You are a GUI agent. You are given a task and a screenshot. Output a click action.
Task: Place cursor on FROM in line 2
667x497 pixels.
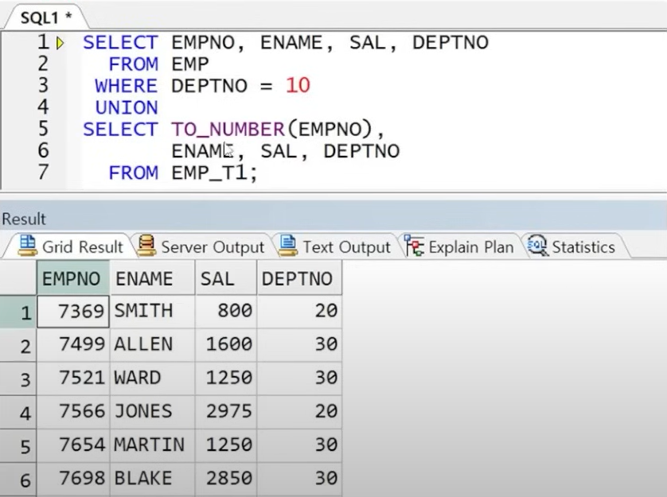pyautogui.click(x=133, y=64)
